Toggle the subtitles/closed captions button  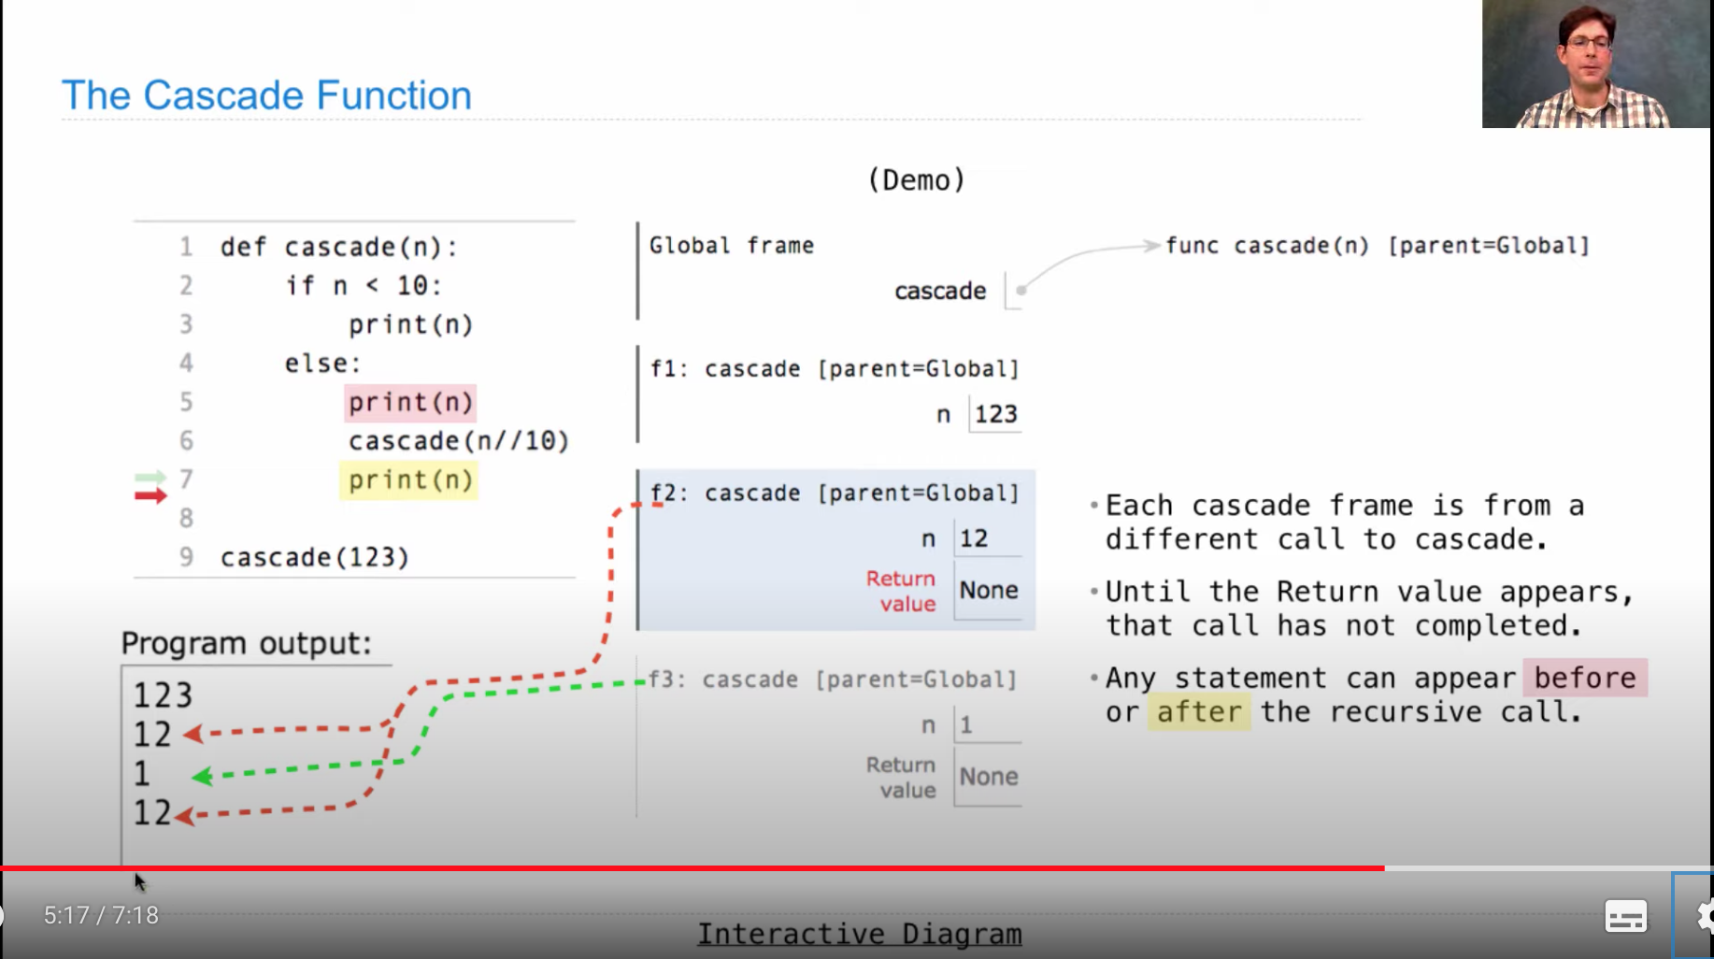[x=1625, y=916]
